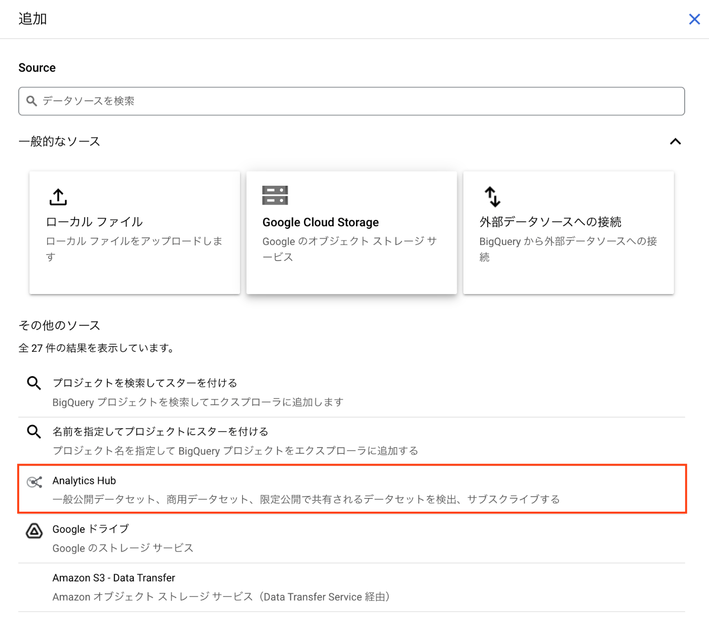This screenshot has width=709, height=620.
Task: Close the 追加 panel with the X
Action: pyautogui.click(x=694, y=19)
